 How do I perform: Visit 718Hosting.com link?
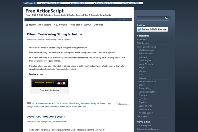(144, 125)
